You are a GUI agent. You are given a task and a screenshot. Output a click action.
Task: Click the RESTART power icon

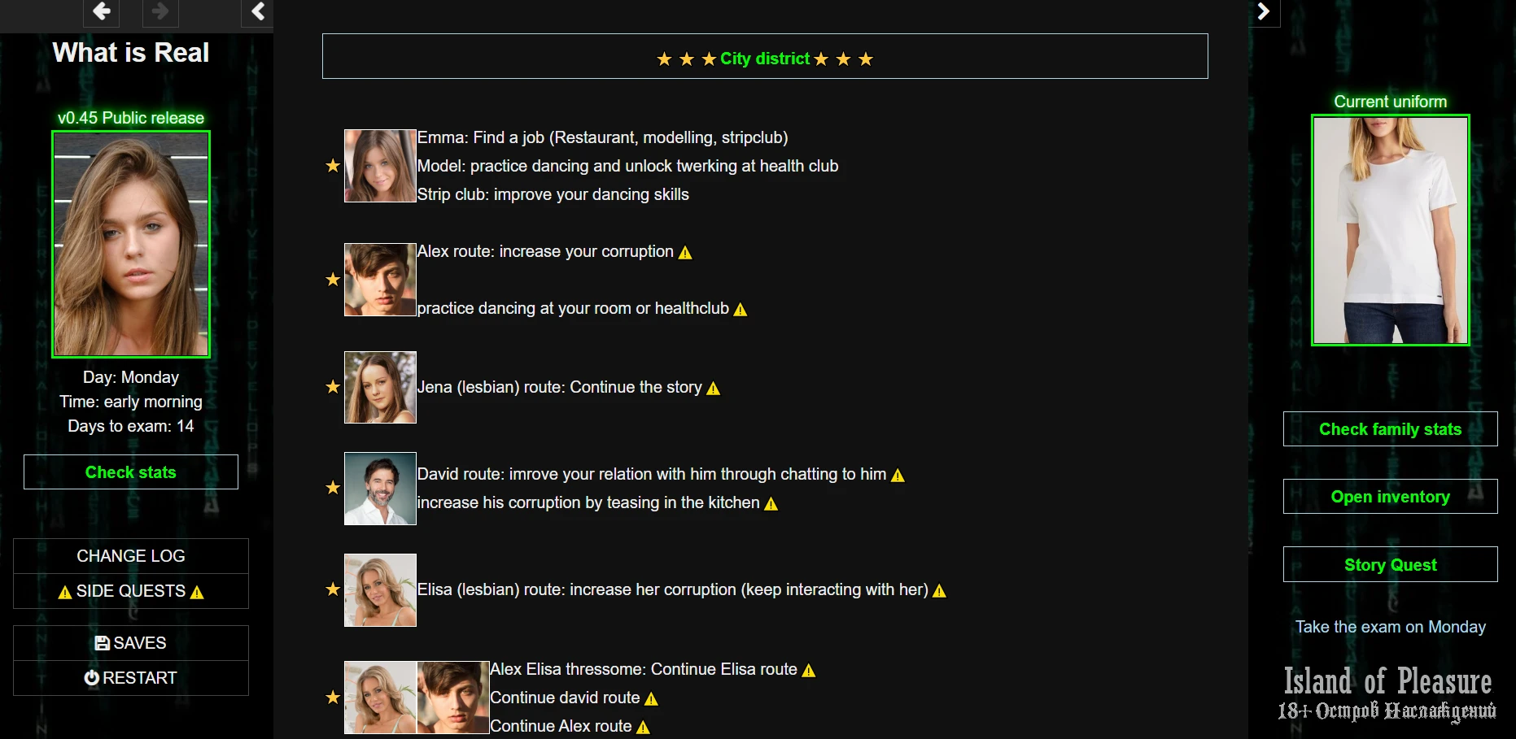pyautogui.click(x=92, y=678)
